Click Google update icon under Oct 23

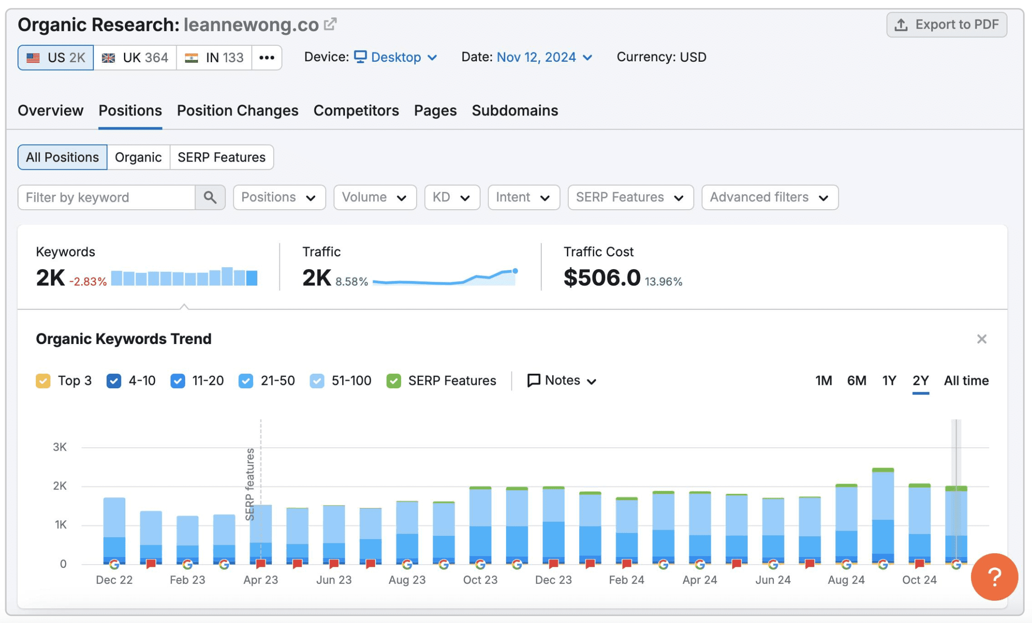coord(480,564)
